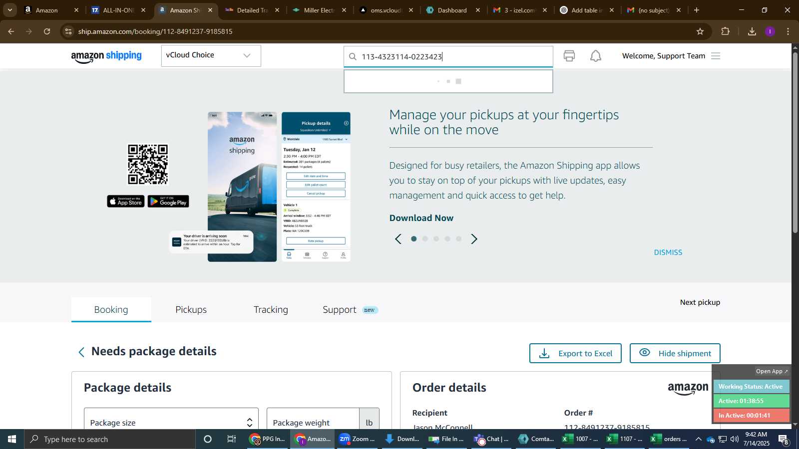Go back in browser

[x=11, y=31]
